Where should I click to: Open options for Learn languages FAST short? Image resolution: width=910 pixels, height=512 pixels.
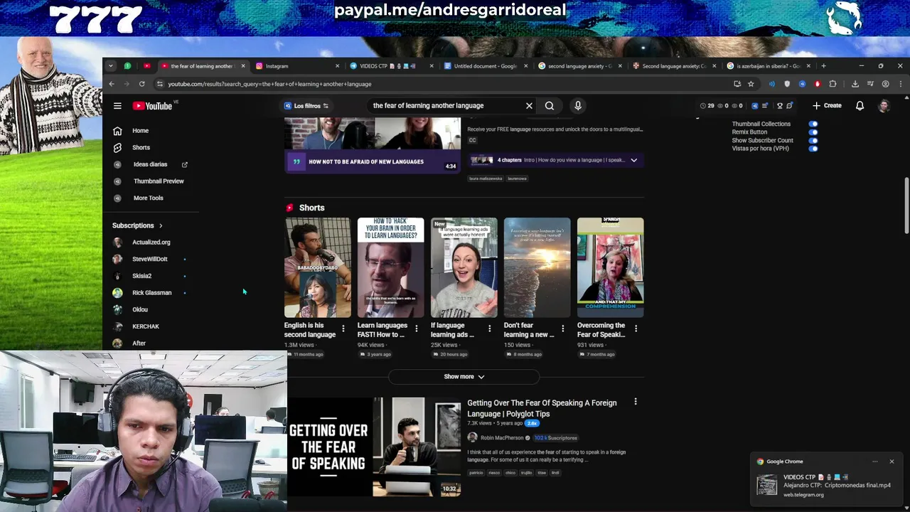[x=416, y=329]
